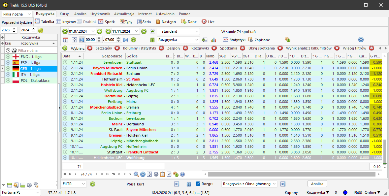This screenshot has height=196, width=389.
Task: Toggle the Rozgr. checkbox
Action: point(198,184)
